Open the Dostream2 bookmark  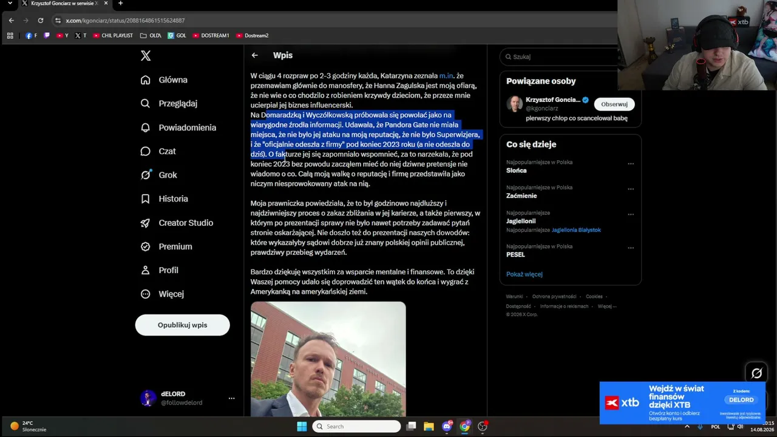pyautogui.click(x=252, y=36)
